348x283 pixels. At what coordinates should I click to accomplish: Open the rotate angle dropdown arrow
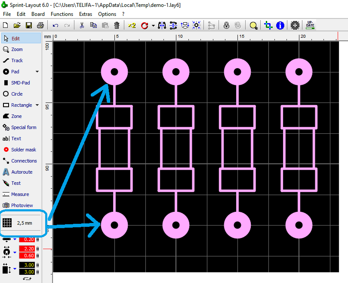153,26
